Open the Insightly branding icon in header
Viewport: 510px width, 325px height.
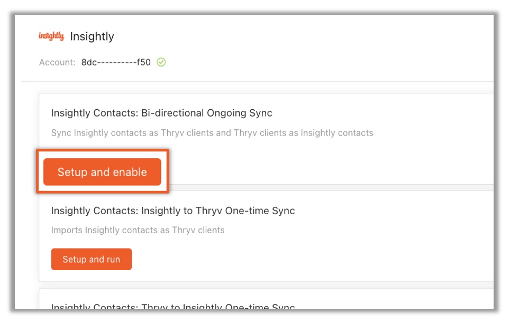coord(51,37)
